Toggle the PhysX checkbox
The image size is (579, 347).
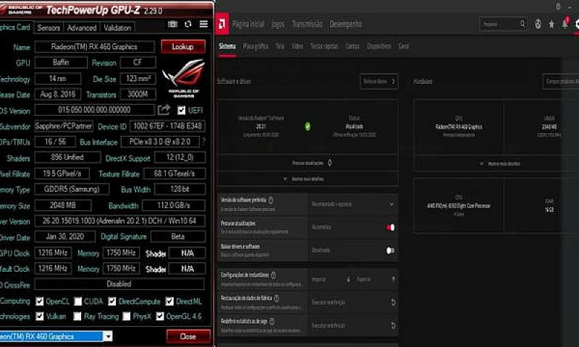126,317
